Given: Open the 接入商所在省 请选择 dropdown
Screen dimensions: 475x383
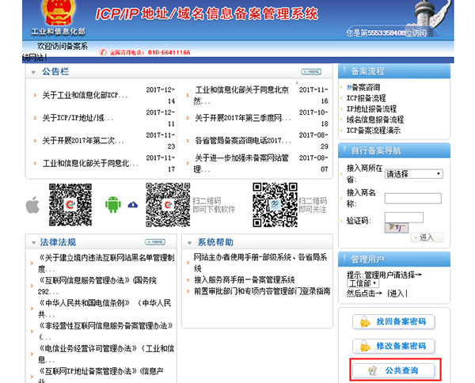Looking at the screenshot, I should tap(414, 174).
